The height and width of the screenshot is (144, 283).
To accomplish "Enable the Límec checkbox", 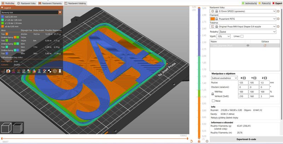I will 242,36.
